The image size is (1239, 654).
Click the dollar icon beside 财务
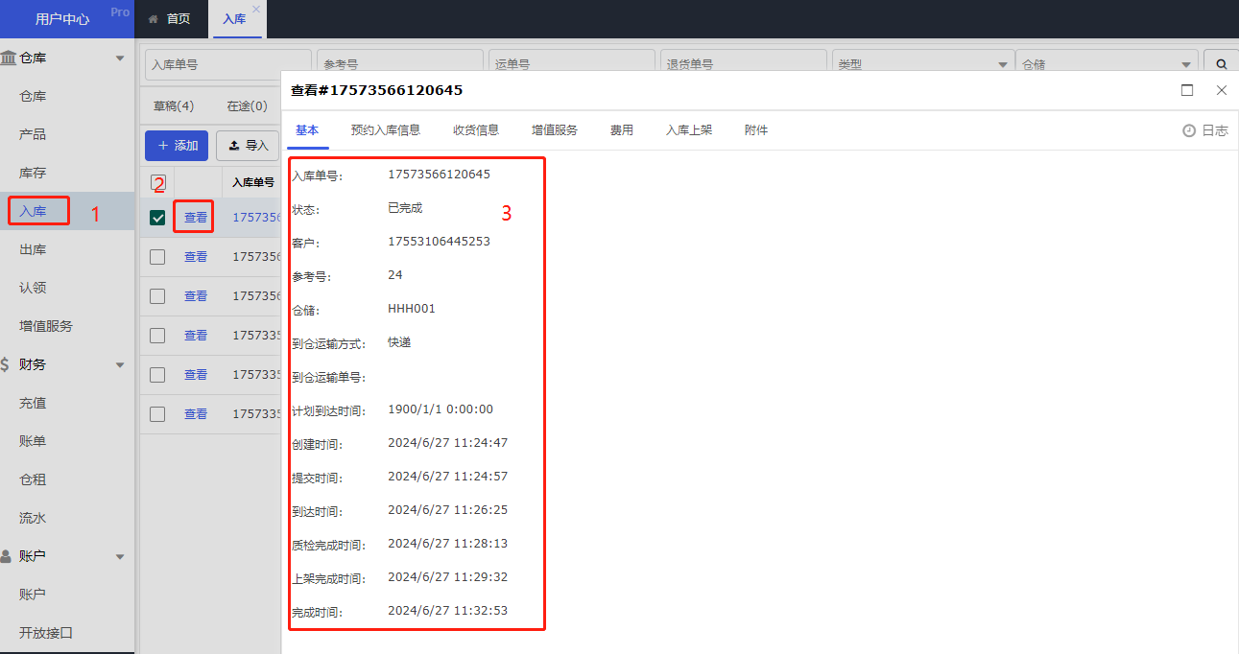coord(6,364)
